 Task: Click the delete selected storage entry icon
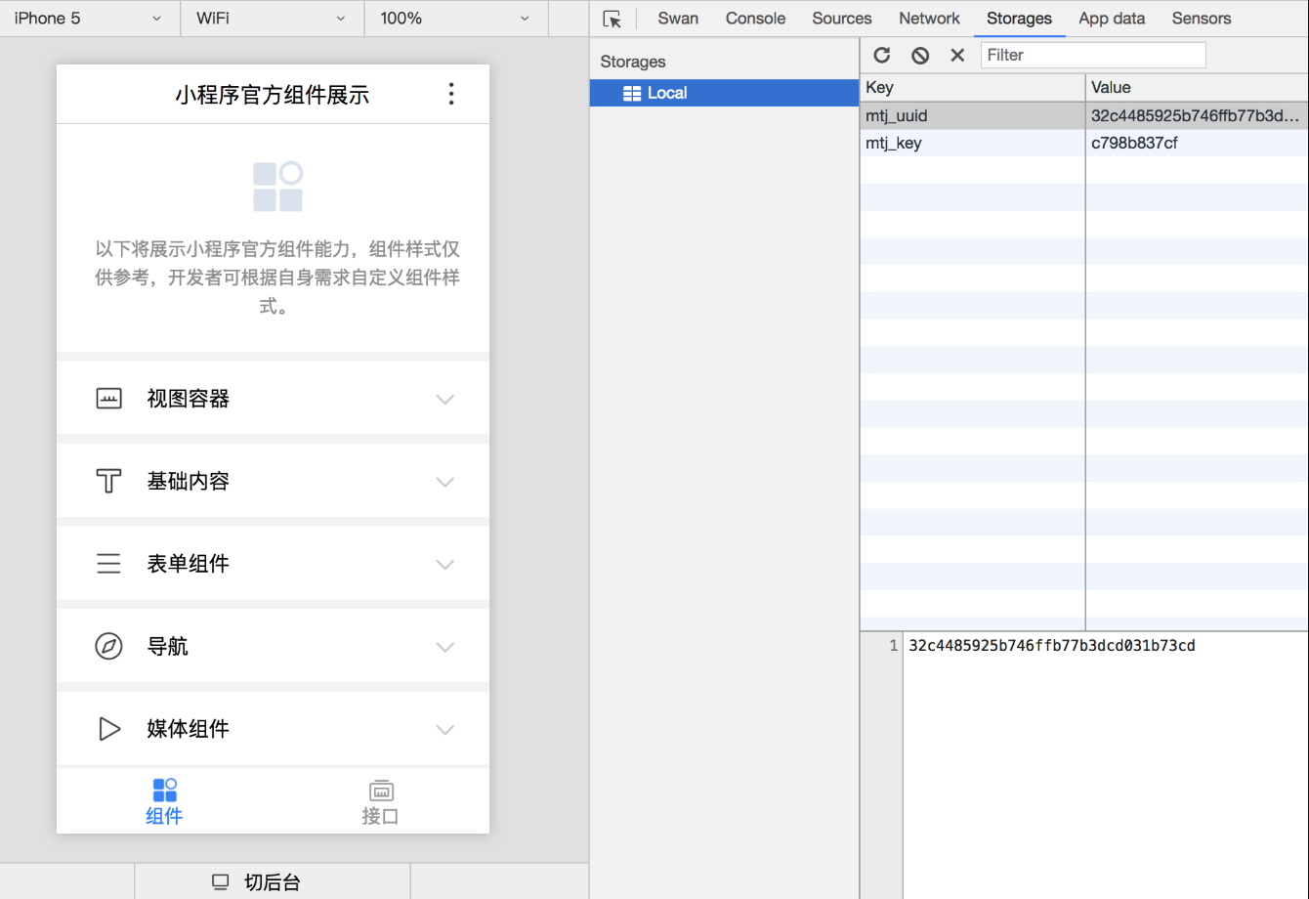[x=956, y=56]
